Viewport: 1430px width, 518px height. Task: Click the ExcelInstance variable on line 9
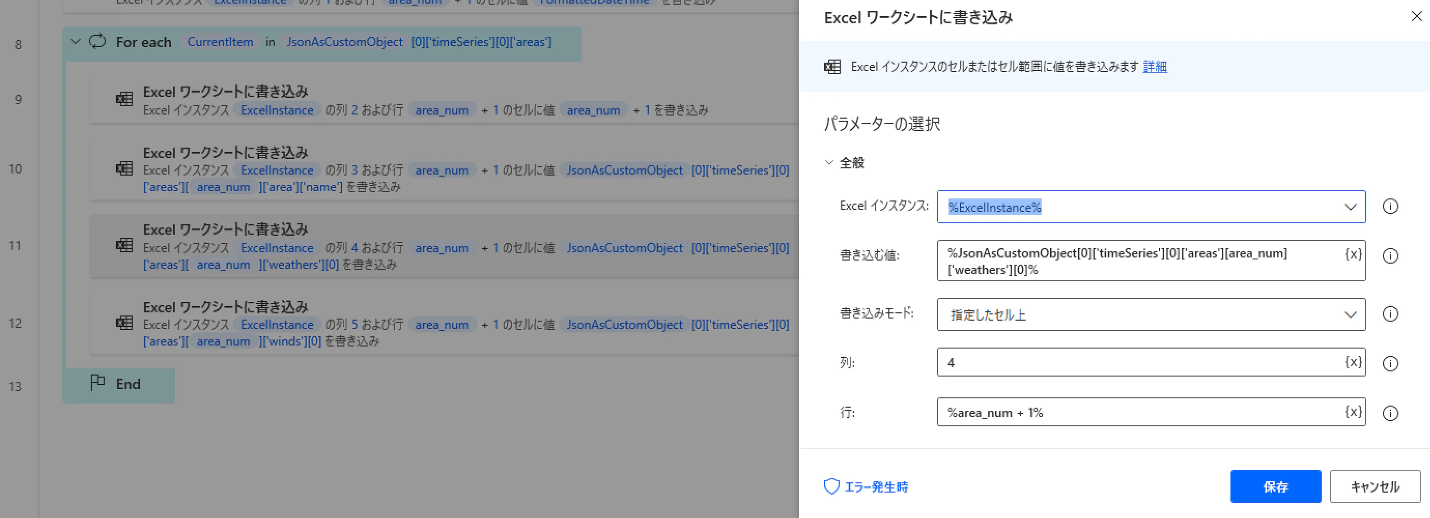(277, 110)
